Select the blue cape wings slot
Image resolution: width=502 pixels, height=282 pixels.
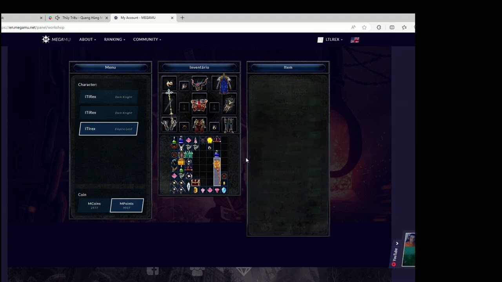click(224, 84)
